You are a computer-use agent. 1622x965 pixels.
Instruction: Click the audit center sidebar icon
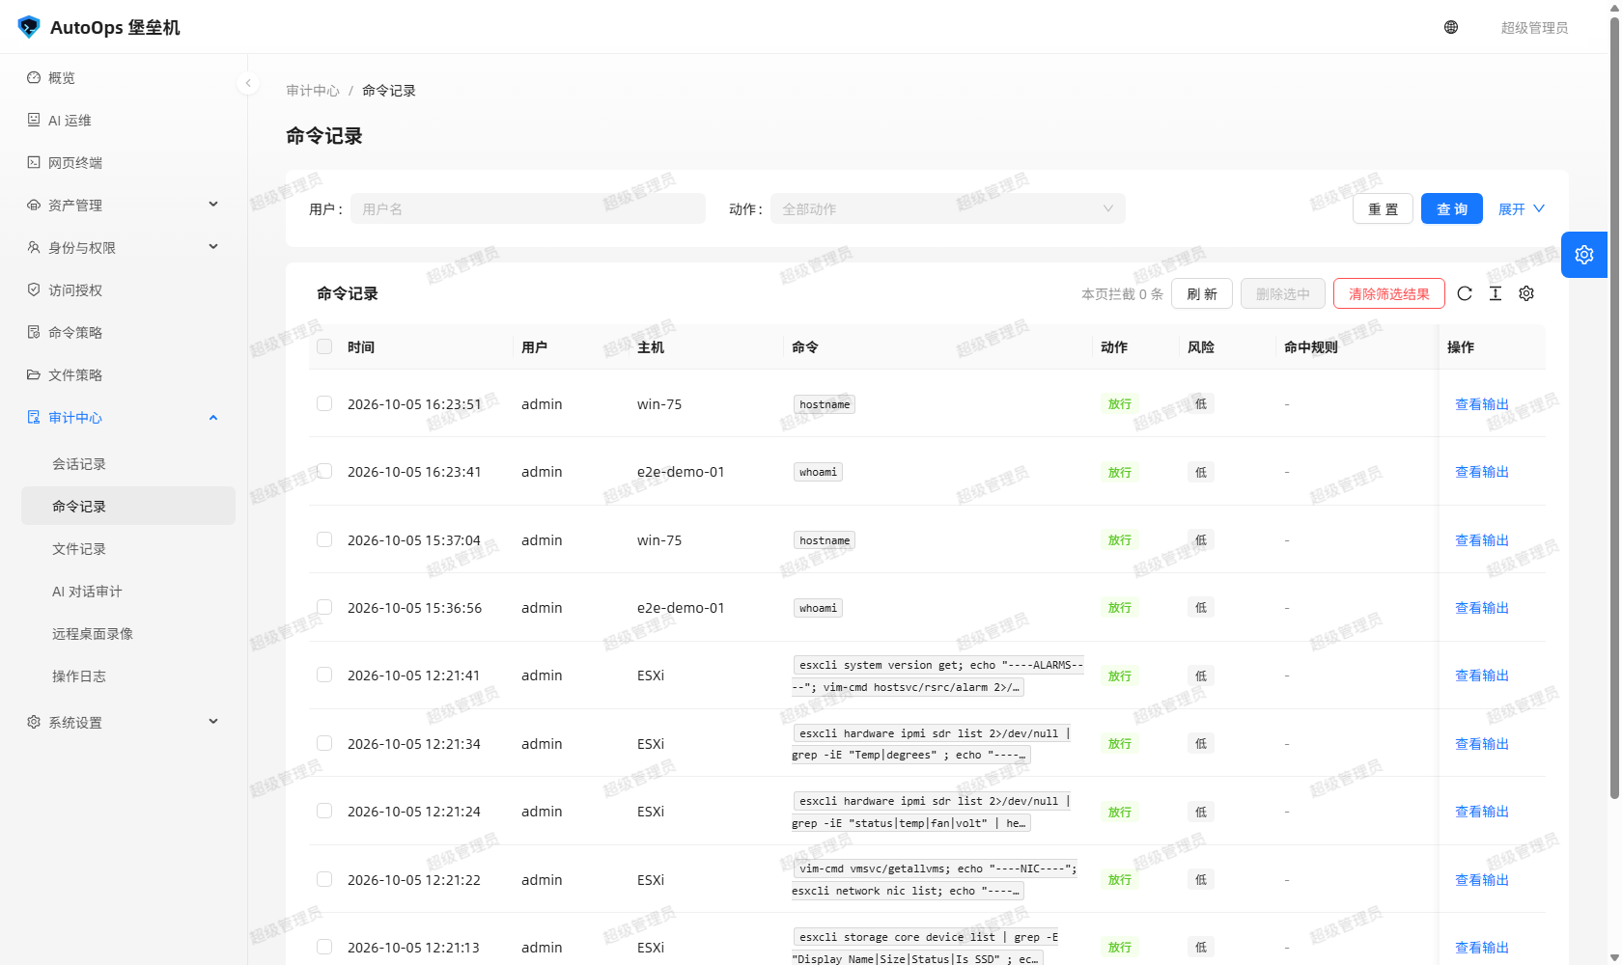(x=34, y=417)
